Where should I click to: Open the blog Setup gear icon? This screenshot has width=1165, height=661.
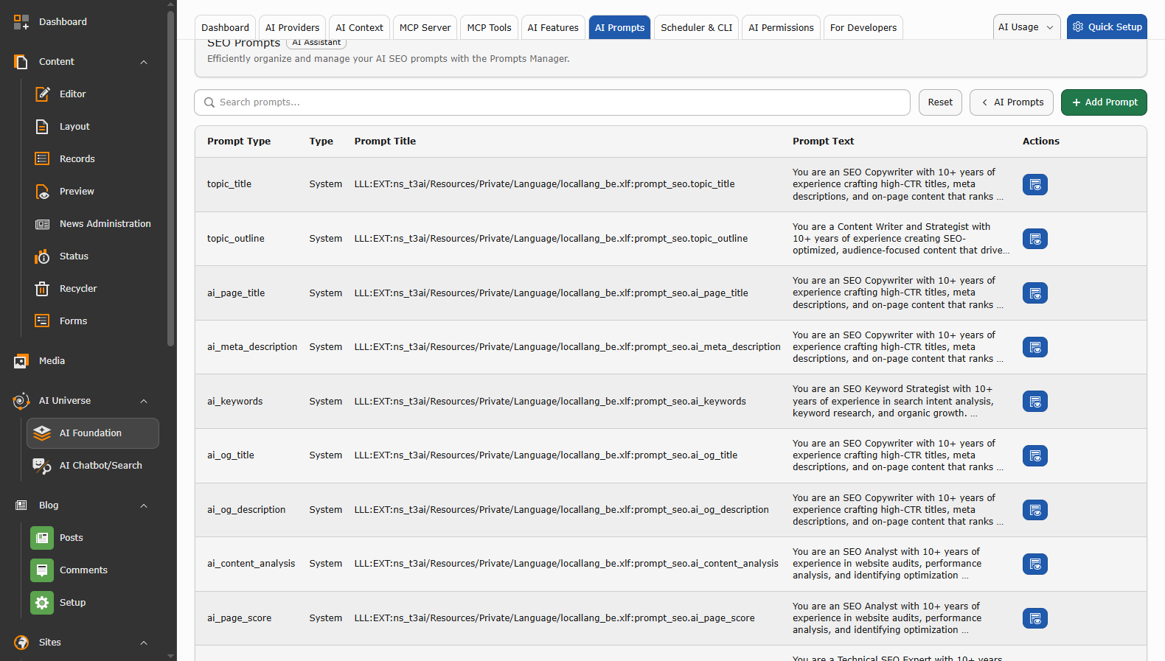click(x=42, y=603)
